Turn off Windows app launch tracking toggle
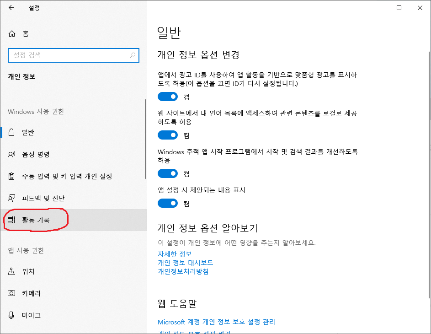This screenshot has width=431, height=334. pyautogui.click(x=167, y=174)
